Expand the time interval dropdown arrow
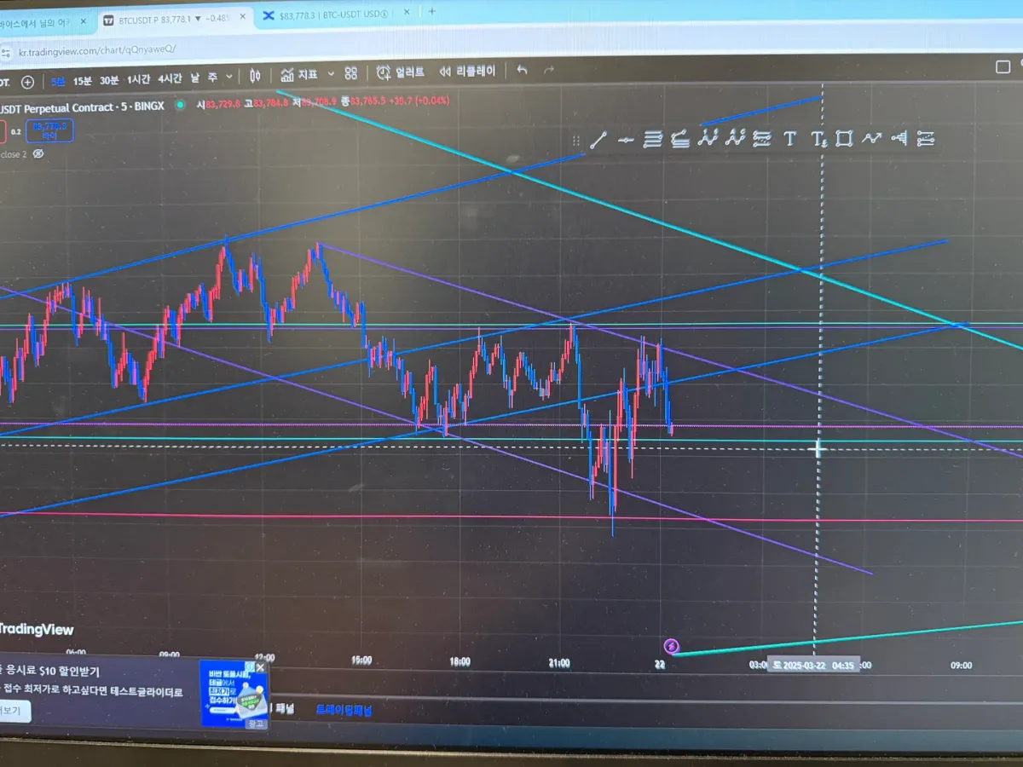 click(x=230, y=77)
